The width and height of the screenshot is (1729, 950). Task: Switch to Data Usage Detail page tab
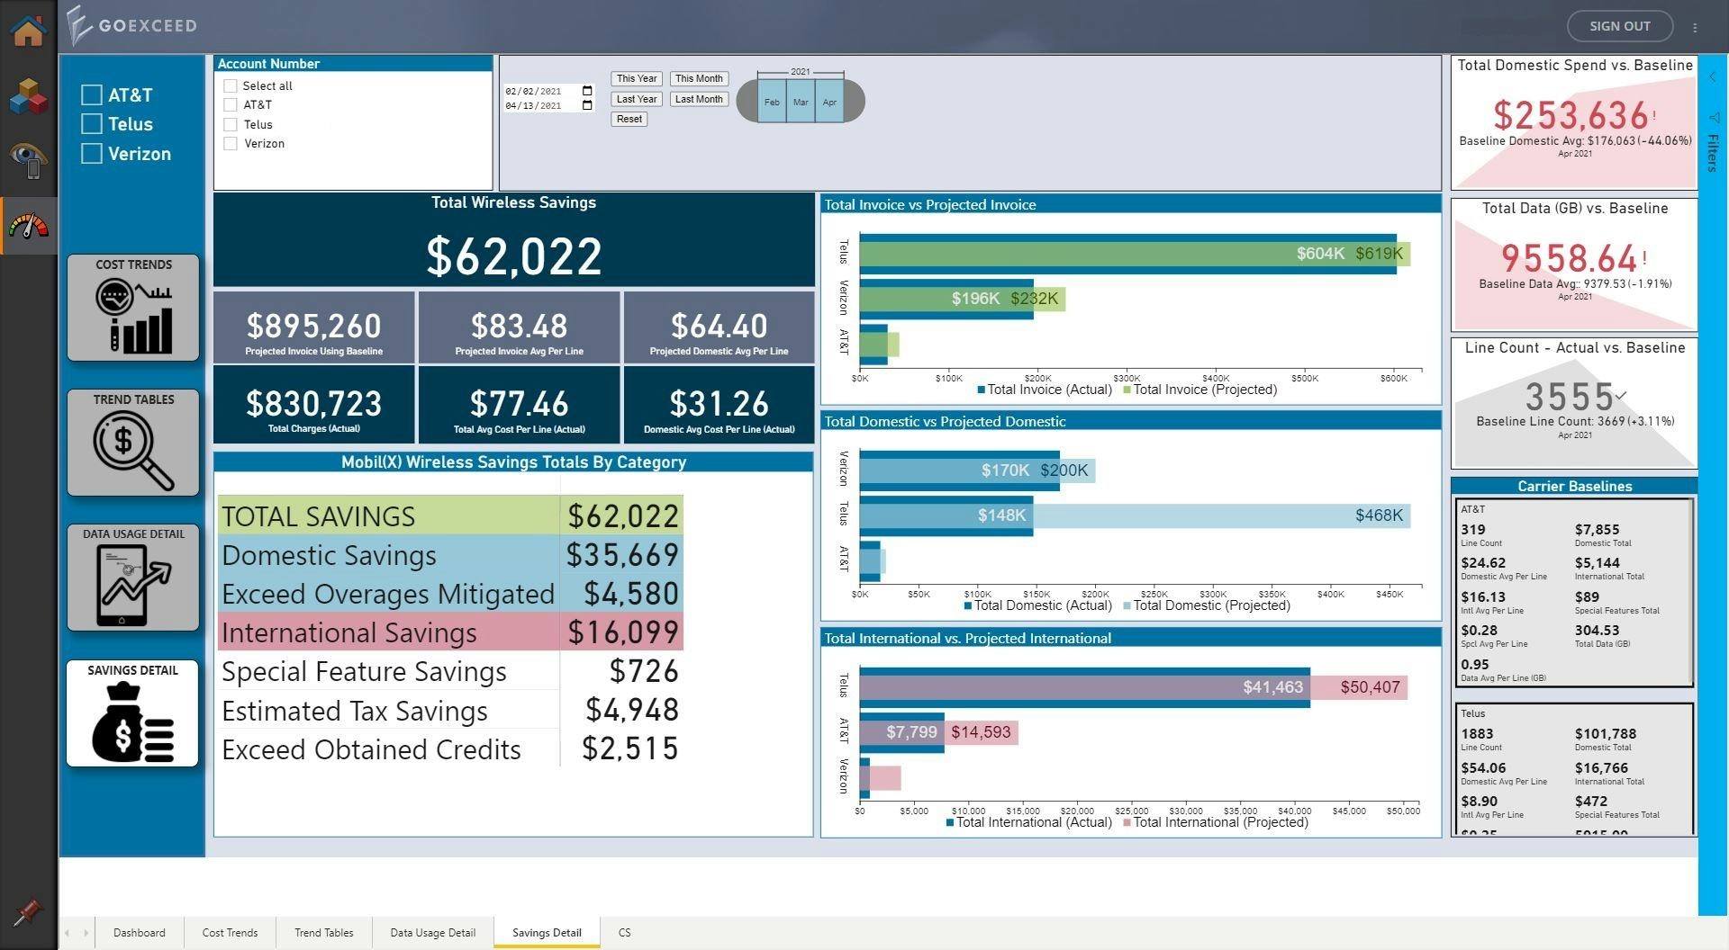pos(433,933)
